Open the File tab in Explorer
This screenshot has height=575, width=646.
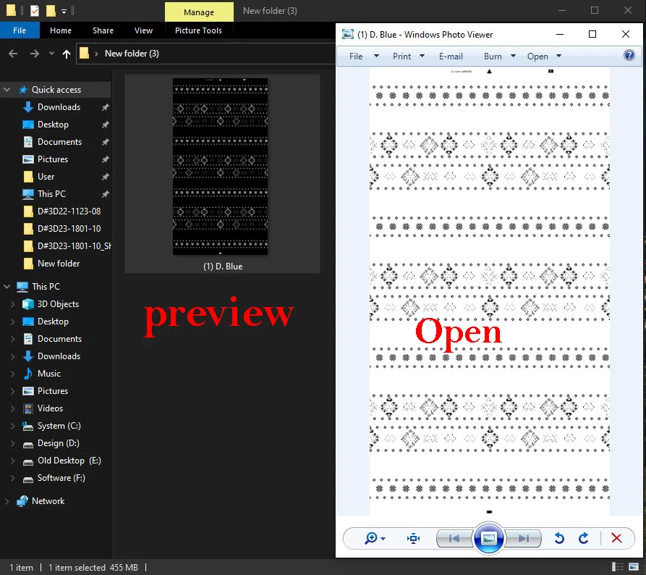click(x=20, y=30)
